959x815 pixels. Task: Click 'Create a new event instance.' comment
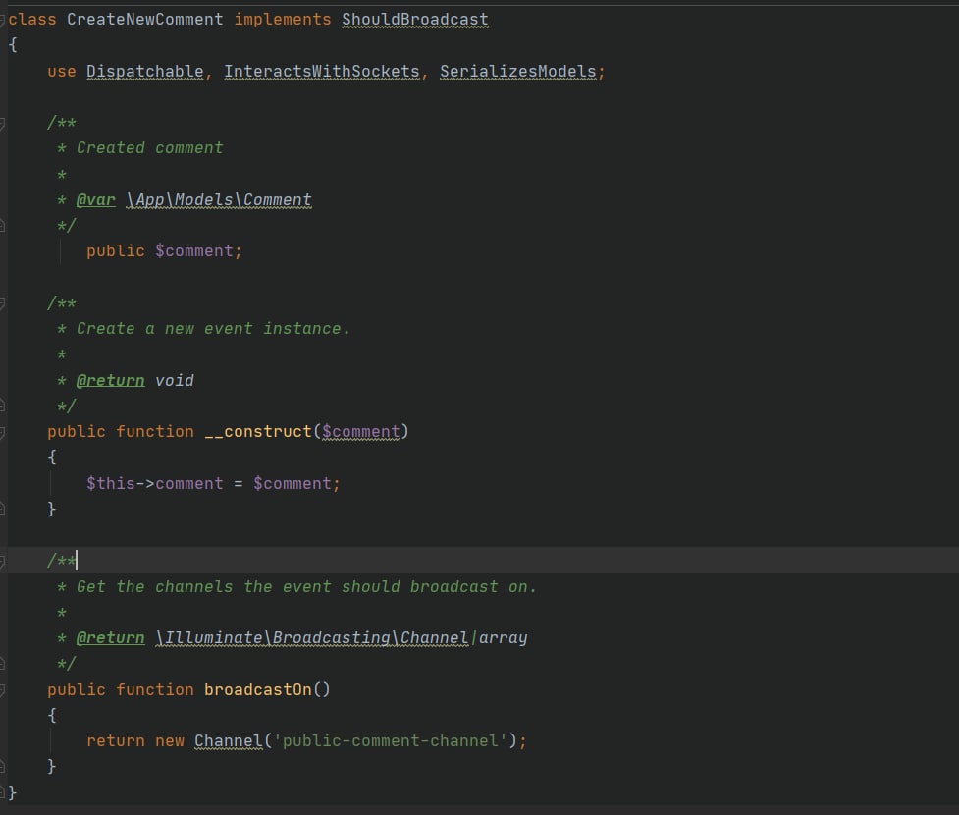[x=213, y=329]
